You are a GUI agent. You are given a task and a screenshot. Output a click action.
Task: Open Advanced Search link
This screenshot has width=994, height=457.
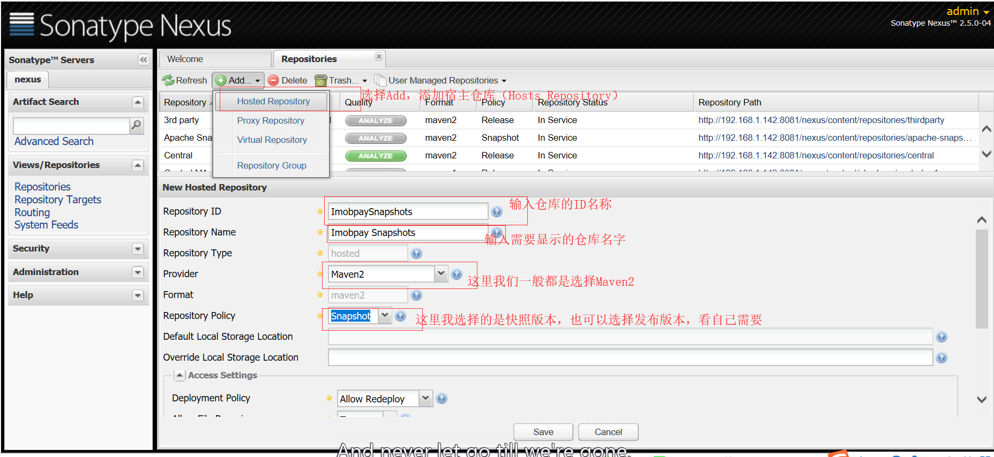coord(54,141)
